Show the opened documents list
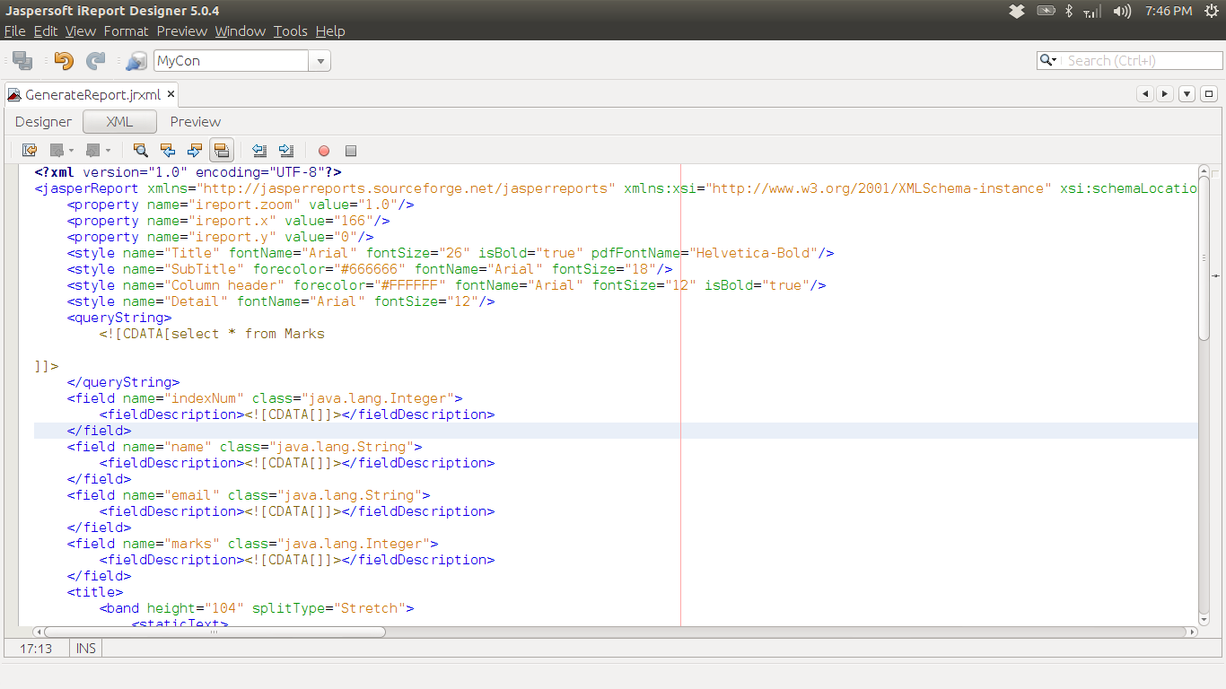Screen dimensions: 1226x689 [x=1187, y=94]
